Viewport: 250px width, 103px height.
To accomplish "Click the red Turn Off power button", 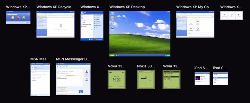I will click(x=18, y=18).
